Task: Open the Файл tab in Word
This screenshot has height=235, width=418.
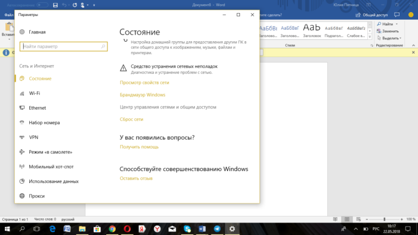Action: click(9, 15)
